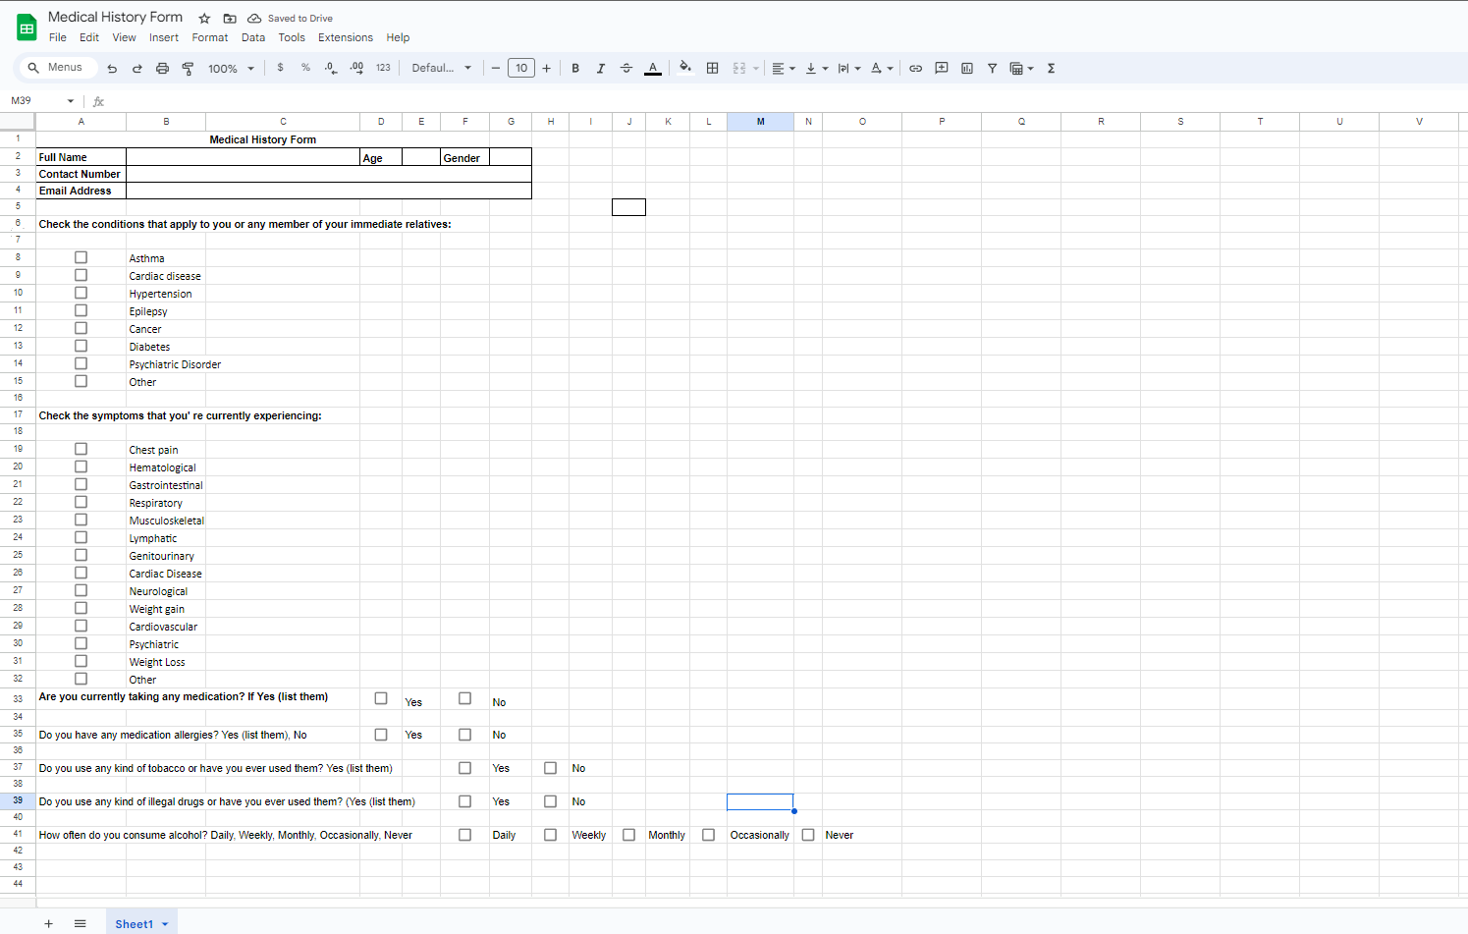Choose a fill color
The width and height of the screenshot is (1468, 934).
(x=685, y=68)
